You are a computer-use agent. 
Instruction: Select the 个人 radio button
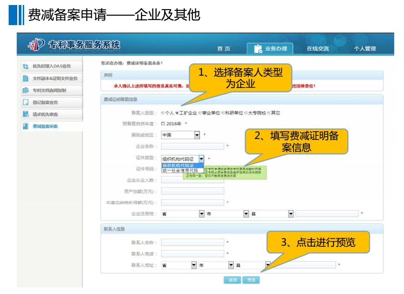pos(162,113)
